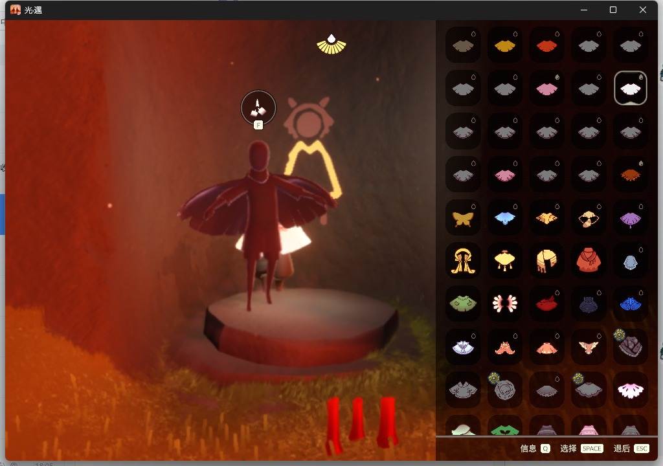Choose the light blue cape
This screenshot has height=466, width=663.
[x=505, y=217]
